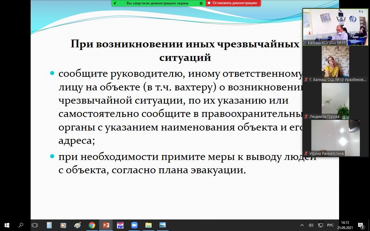Expand hidden system tray icons
This screenshot has width=370, height=231.
[302, 225]
